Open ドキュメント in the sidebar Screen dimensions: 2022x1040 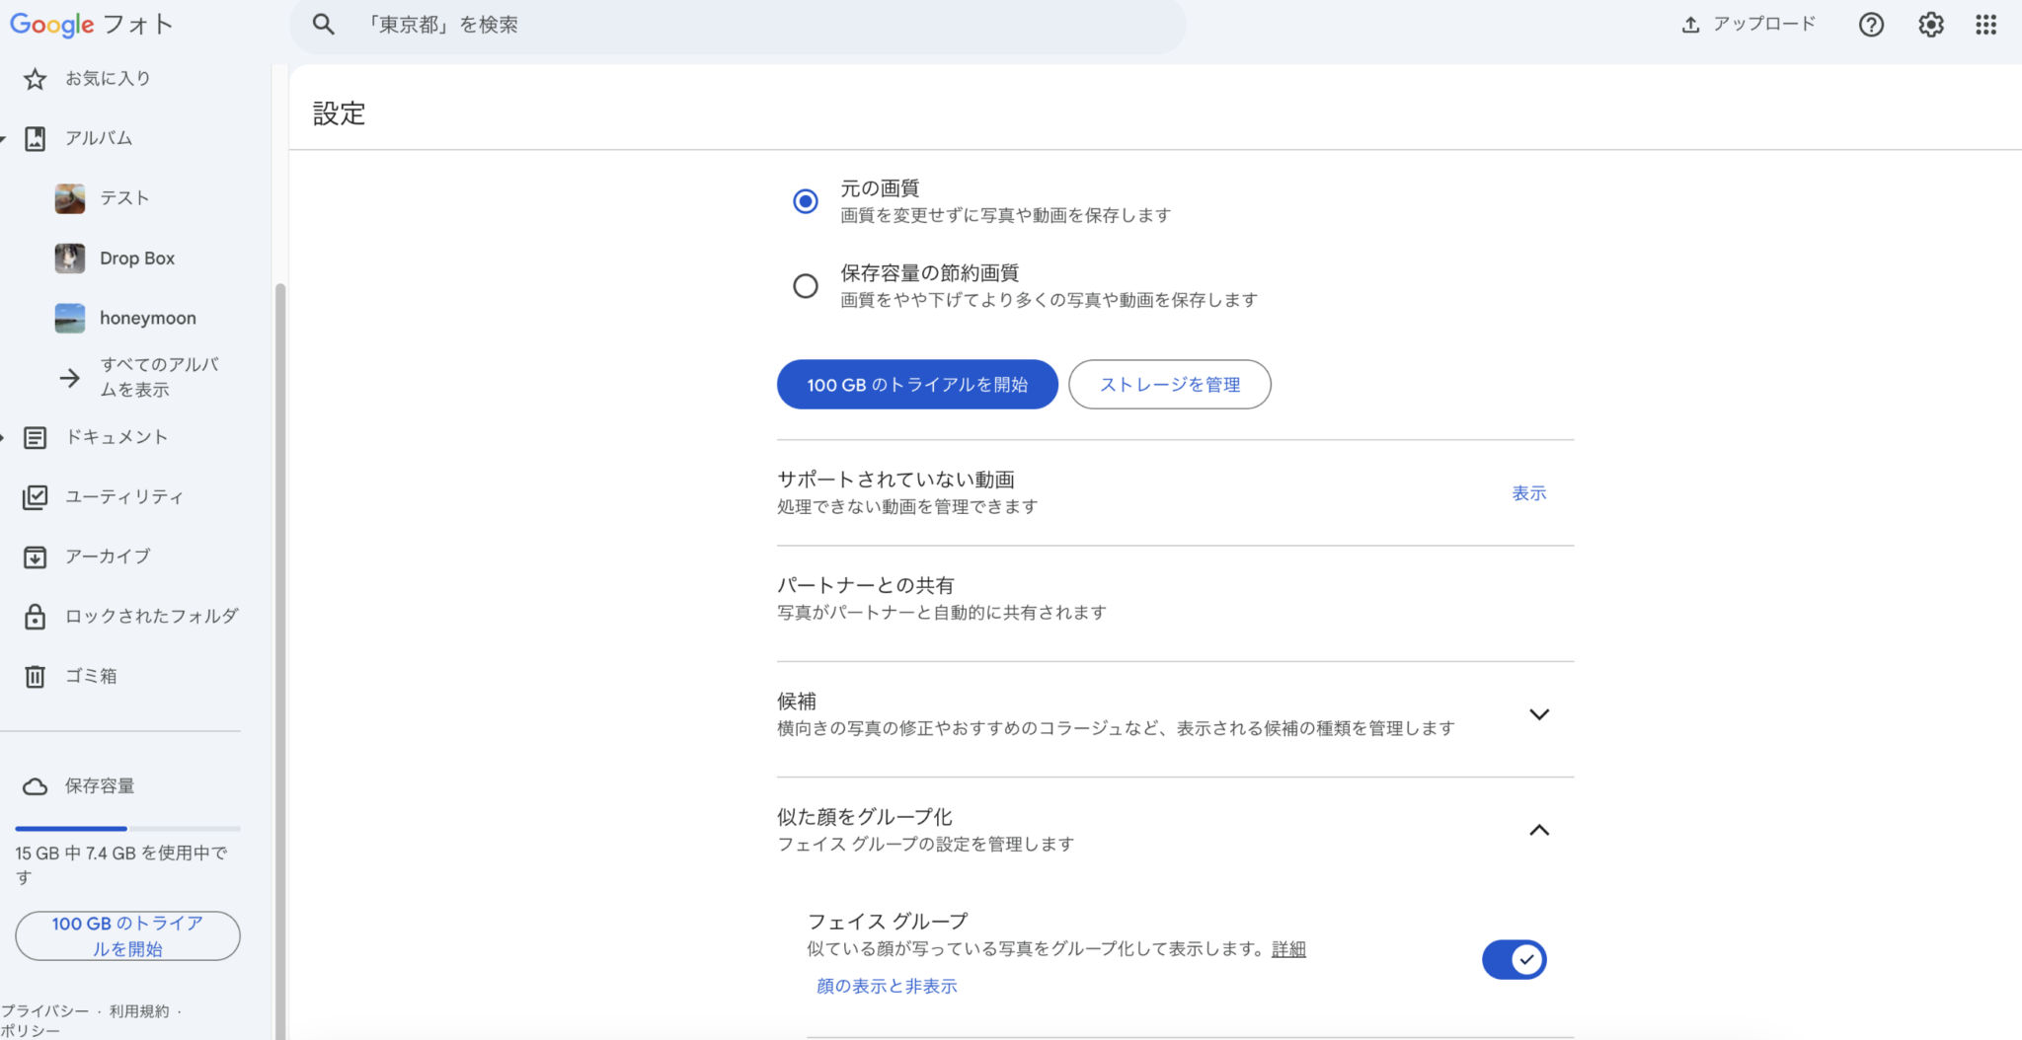pos(117,437)
